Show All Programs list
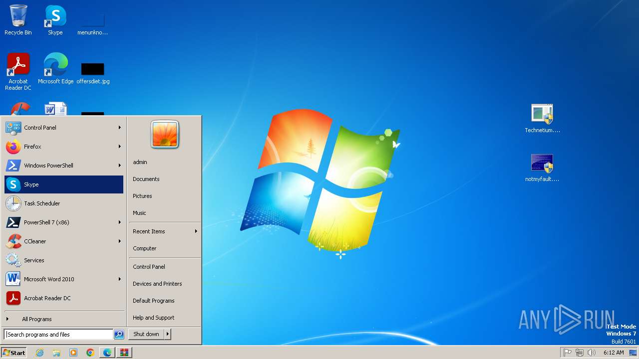This screenshot has height=359, width=639. 64,319
